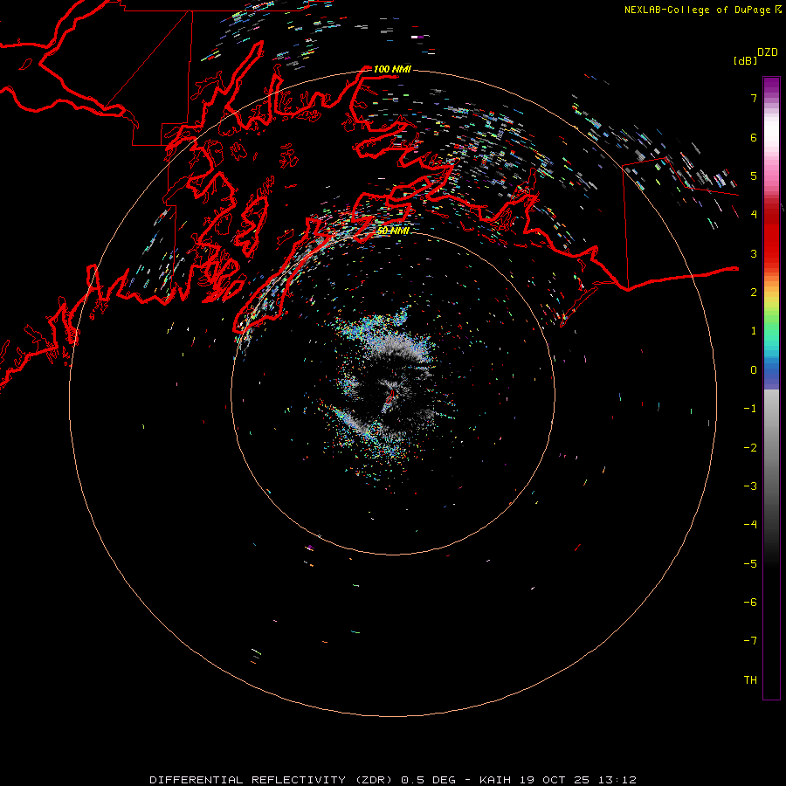Click the Differential Reflectivity (ZDR) title caption
Viewport: 786px width, 786px height.
[x=272, y=780]
